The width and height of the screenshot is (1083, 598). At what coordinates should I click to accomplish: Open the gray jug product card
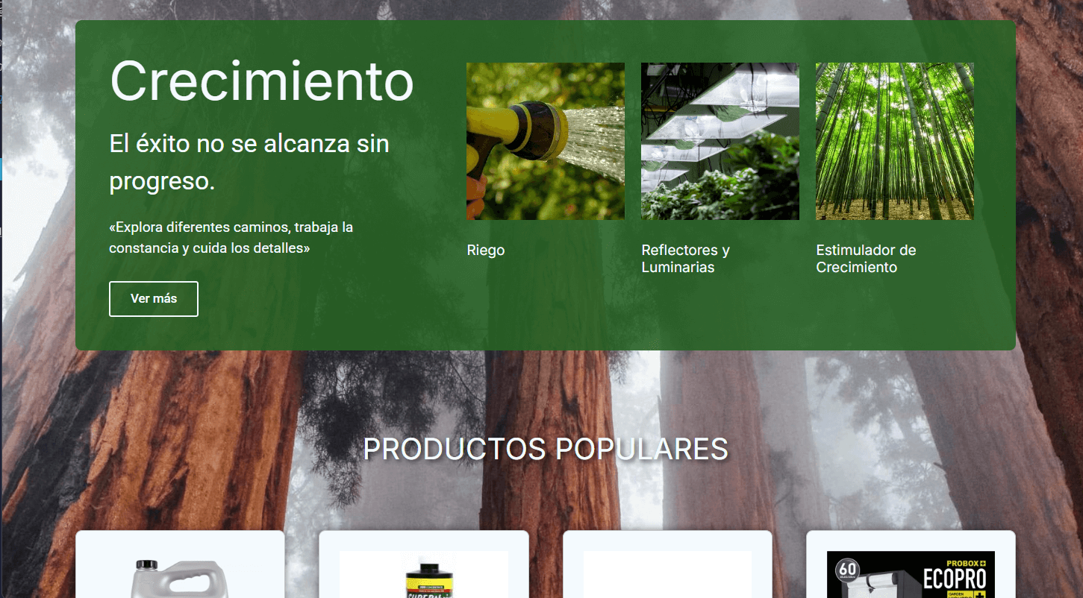[180, 564]
